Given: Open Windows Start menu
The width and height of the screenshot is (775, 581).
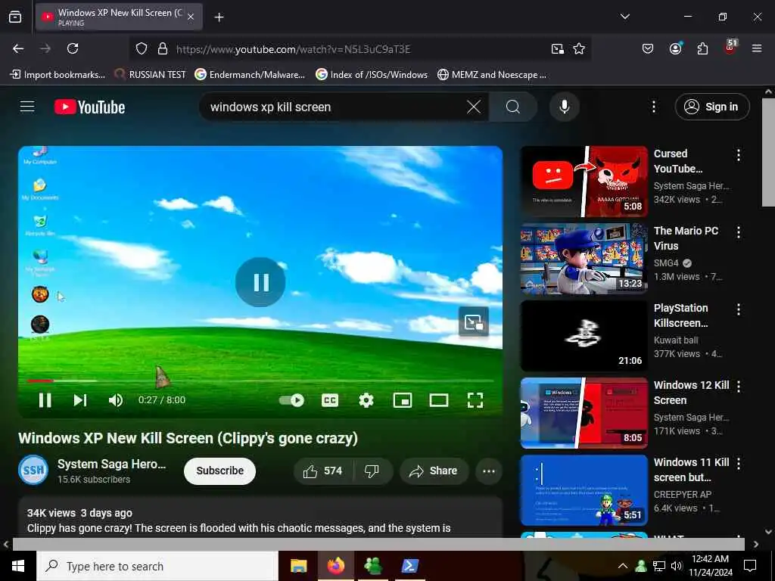Looking at the screenshot, I should (x=18, y=566).
